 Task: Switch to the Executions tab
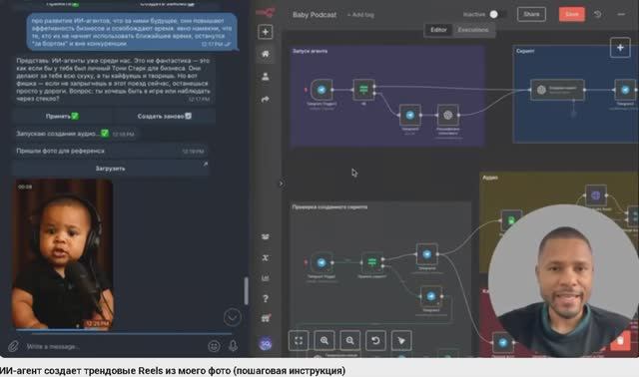tap(473, 30)
